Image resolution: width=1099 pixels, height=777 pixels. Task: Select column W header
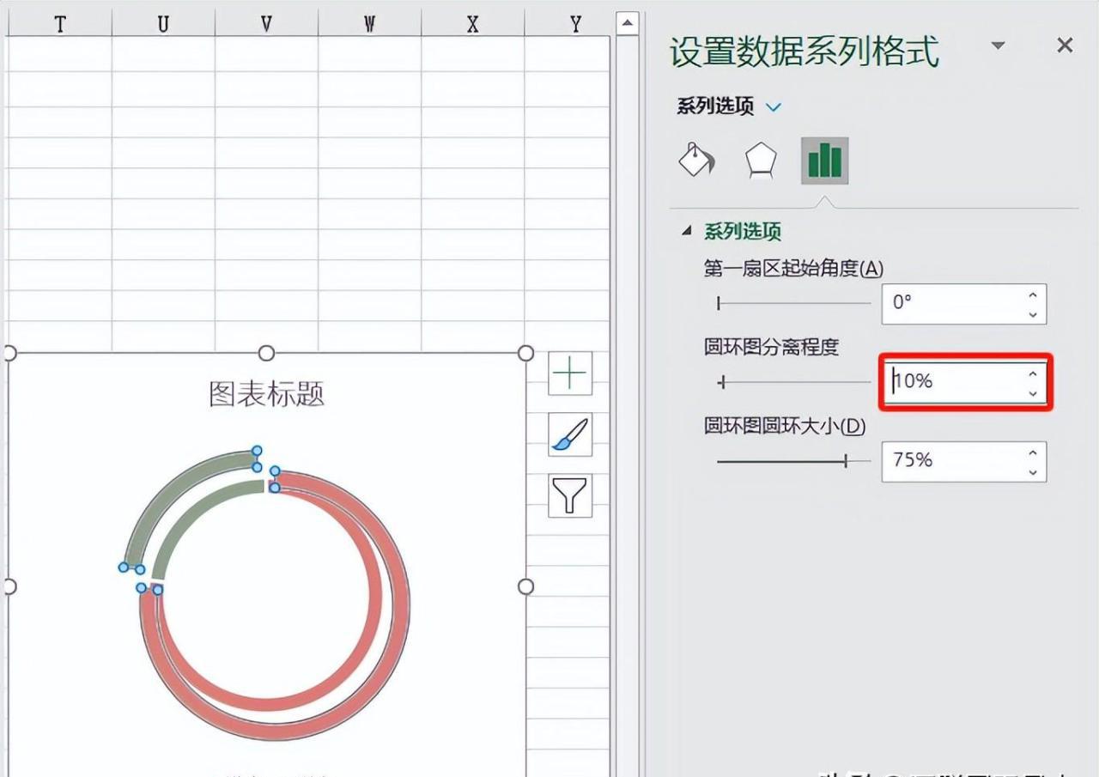coord(369,24)
